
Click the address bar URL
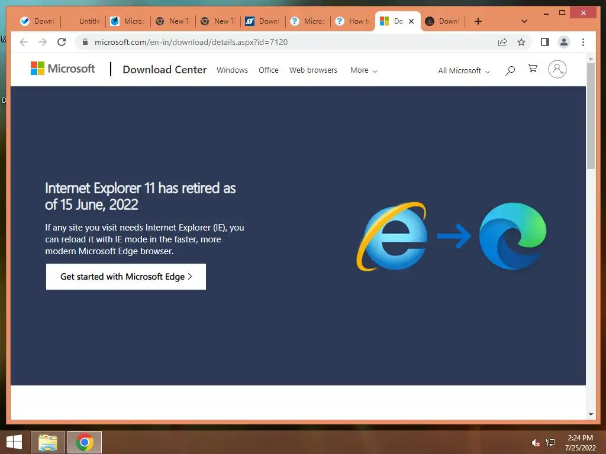click(x=191, y=42)
